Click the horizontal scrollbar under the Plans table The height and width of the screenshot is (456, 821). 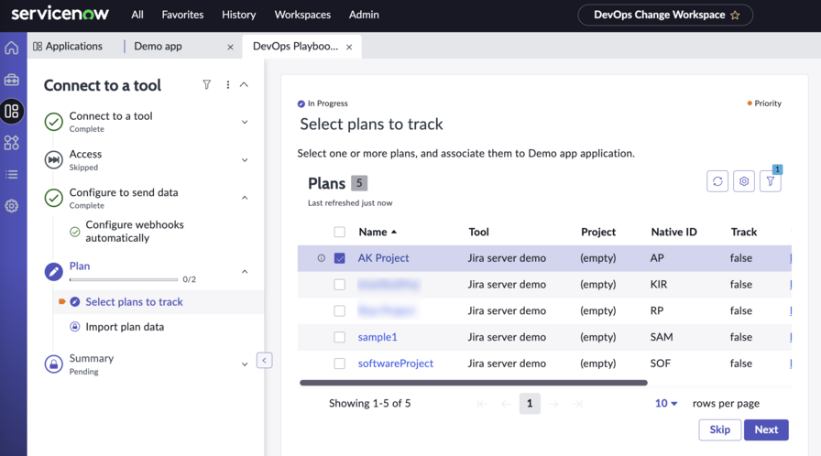point(474,383)
